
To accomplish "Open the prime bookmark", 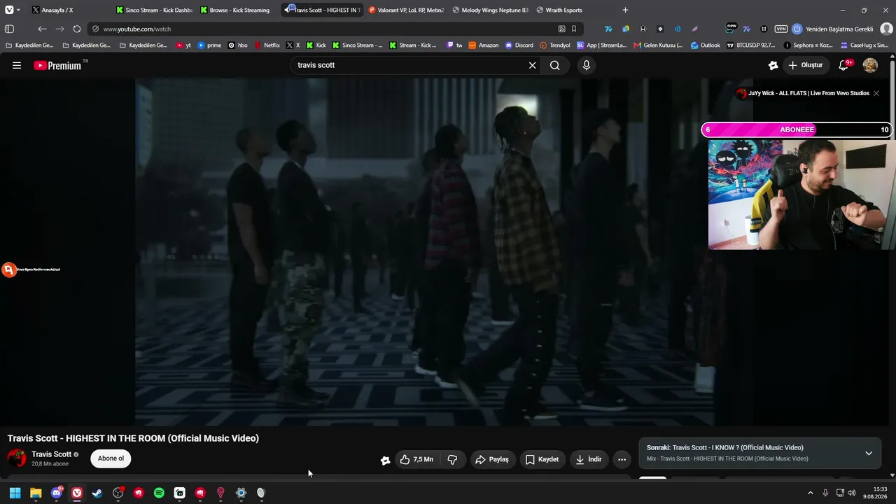I will point(209,45).
